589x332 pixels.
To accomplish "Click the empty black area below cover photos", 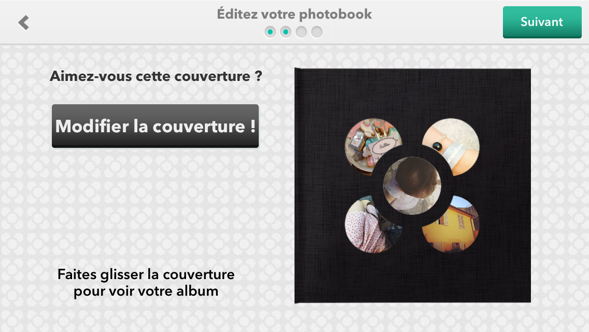I will point(412,278).
